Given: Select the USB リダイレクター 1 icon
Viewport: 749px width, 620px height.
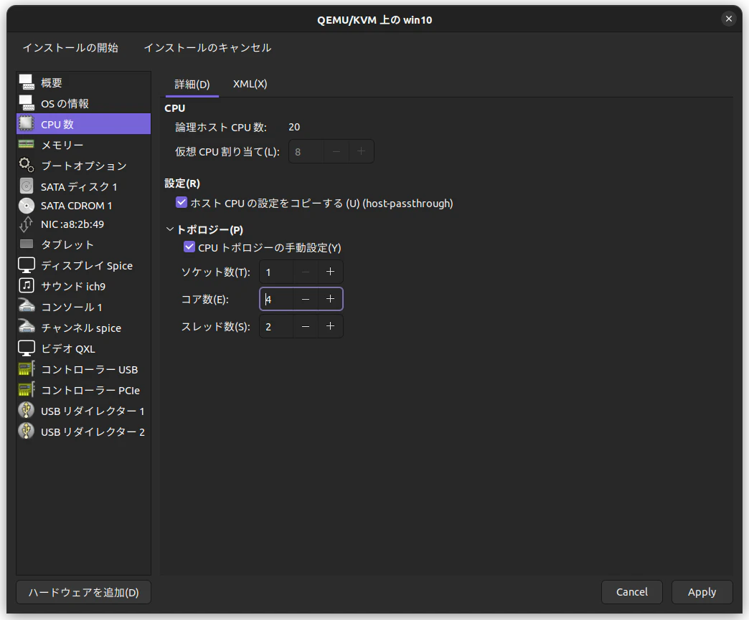Looking at the screenshot, I should tap(27, 411).
